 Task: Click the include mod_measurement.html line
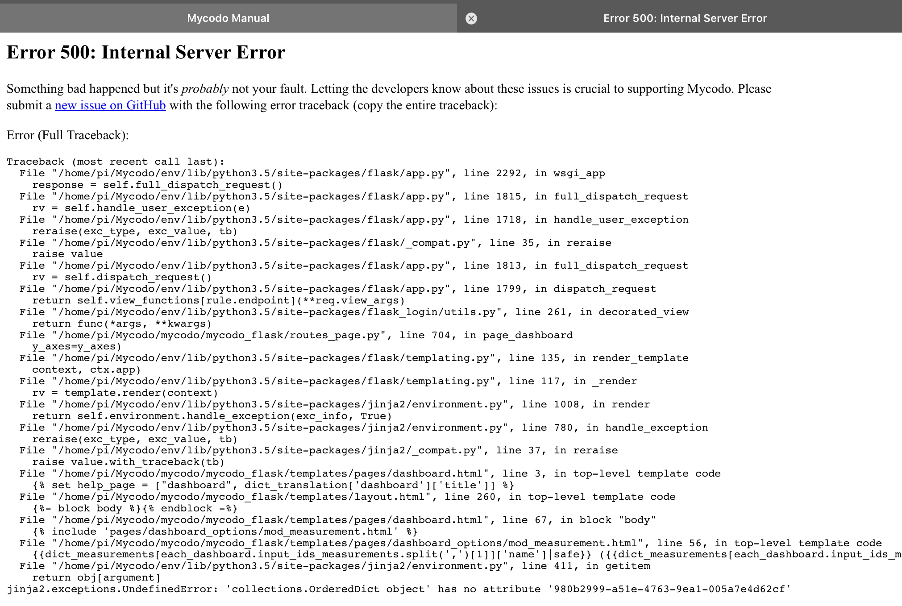225,531
